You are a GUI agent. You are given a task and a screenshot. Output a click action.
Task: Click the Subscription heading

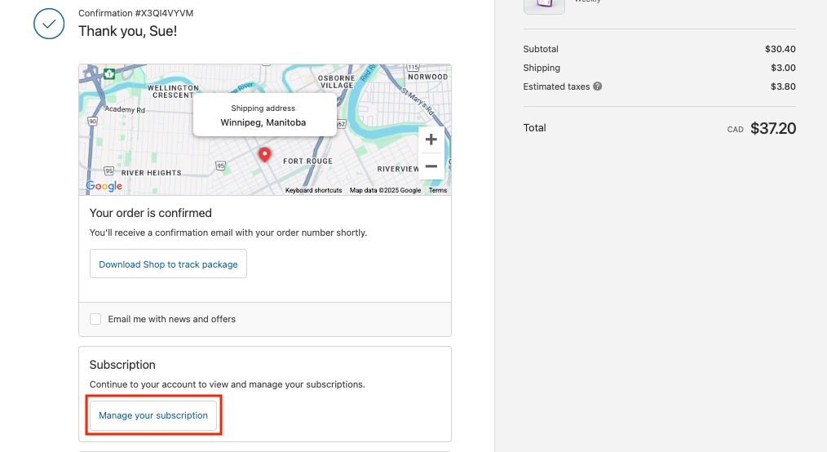click(122, 365)
